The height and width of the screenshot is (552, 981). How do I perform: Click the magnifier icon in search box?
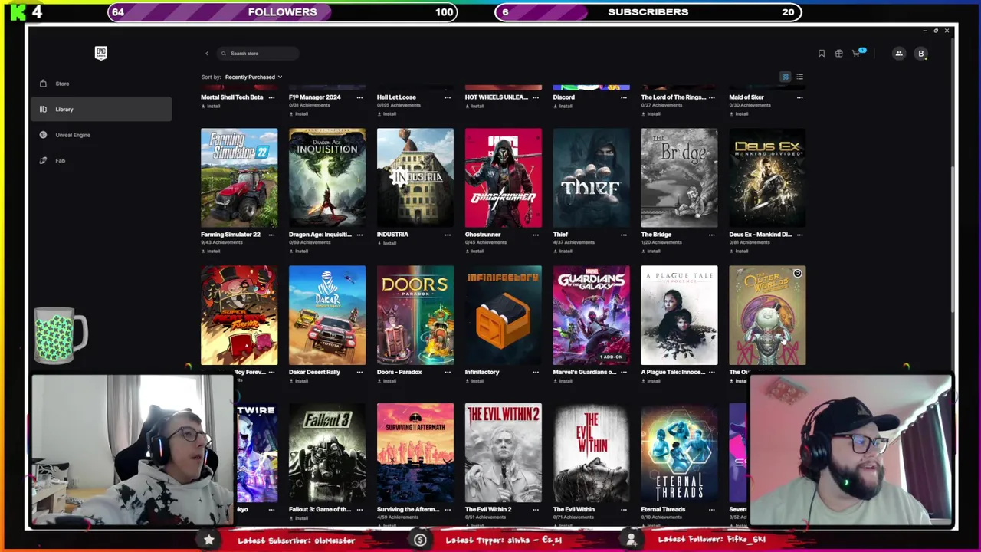pos(224,53)
